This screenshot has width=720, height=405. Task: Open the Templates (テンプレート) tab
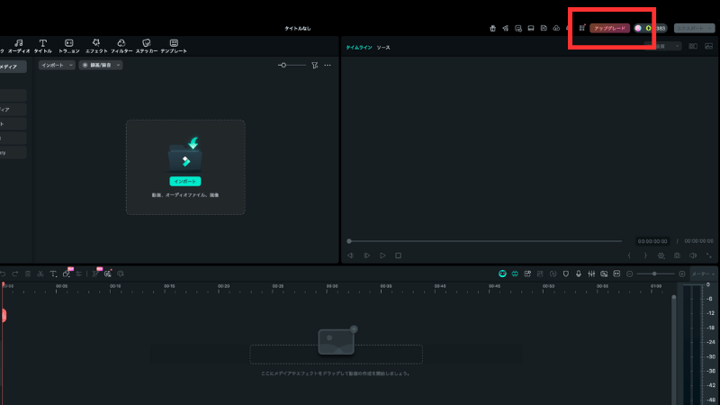174,46
